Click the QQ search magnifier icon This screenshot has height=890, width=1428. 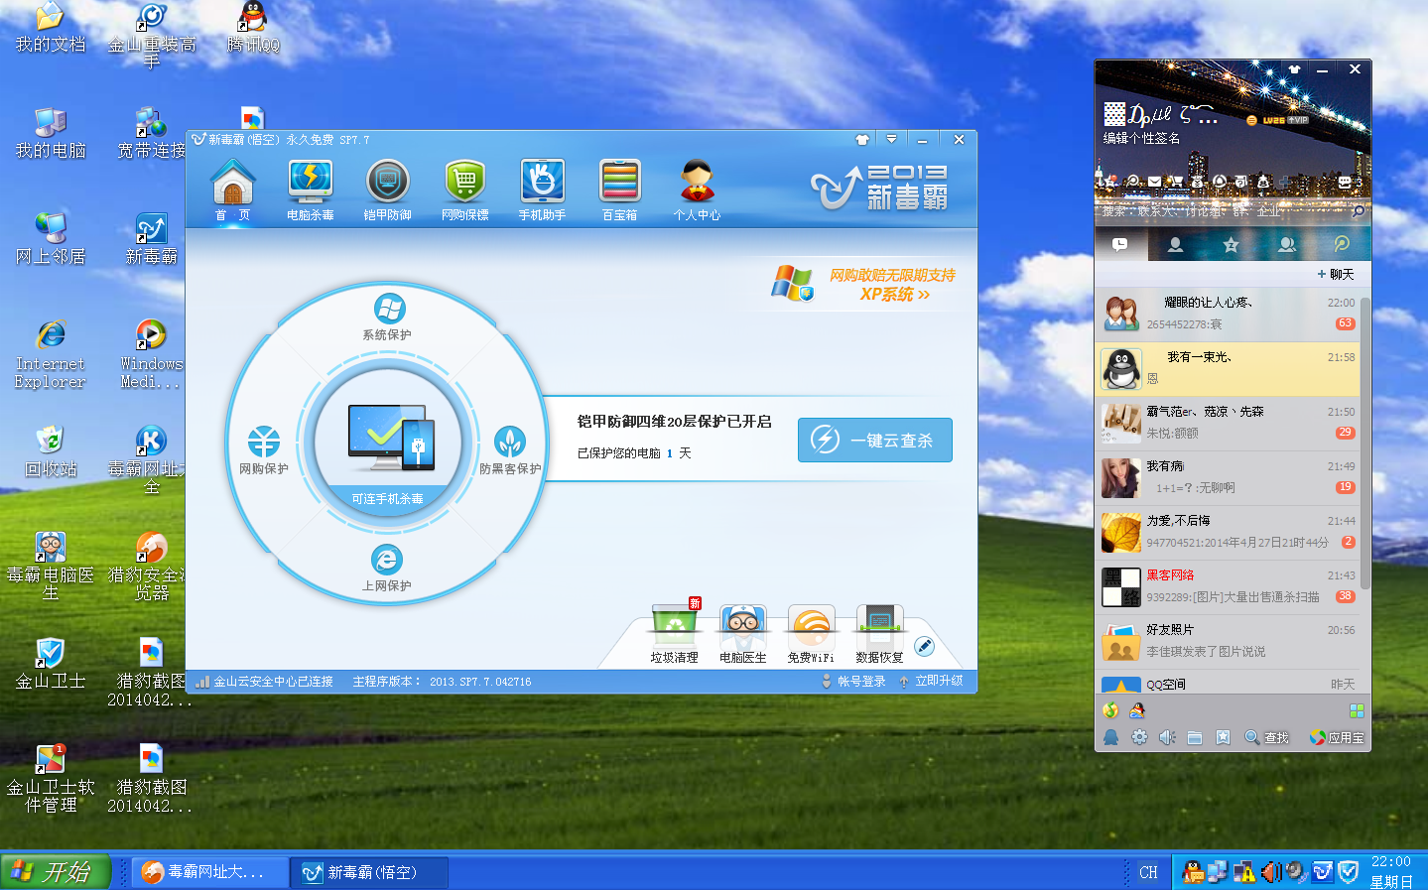[x=1359, y=211]
